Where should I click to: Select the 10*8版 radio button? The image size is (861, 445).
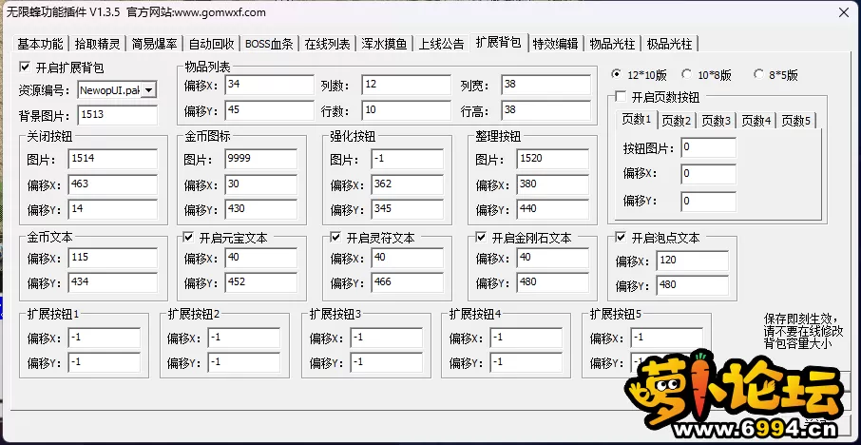click(x=686, y=73)
